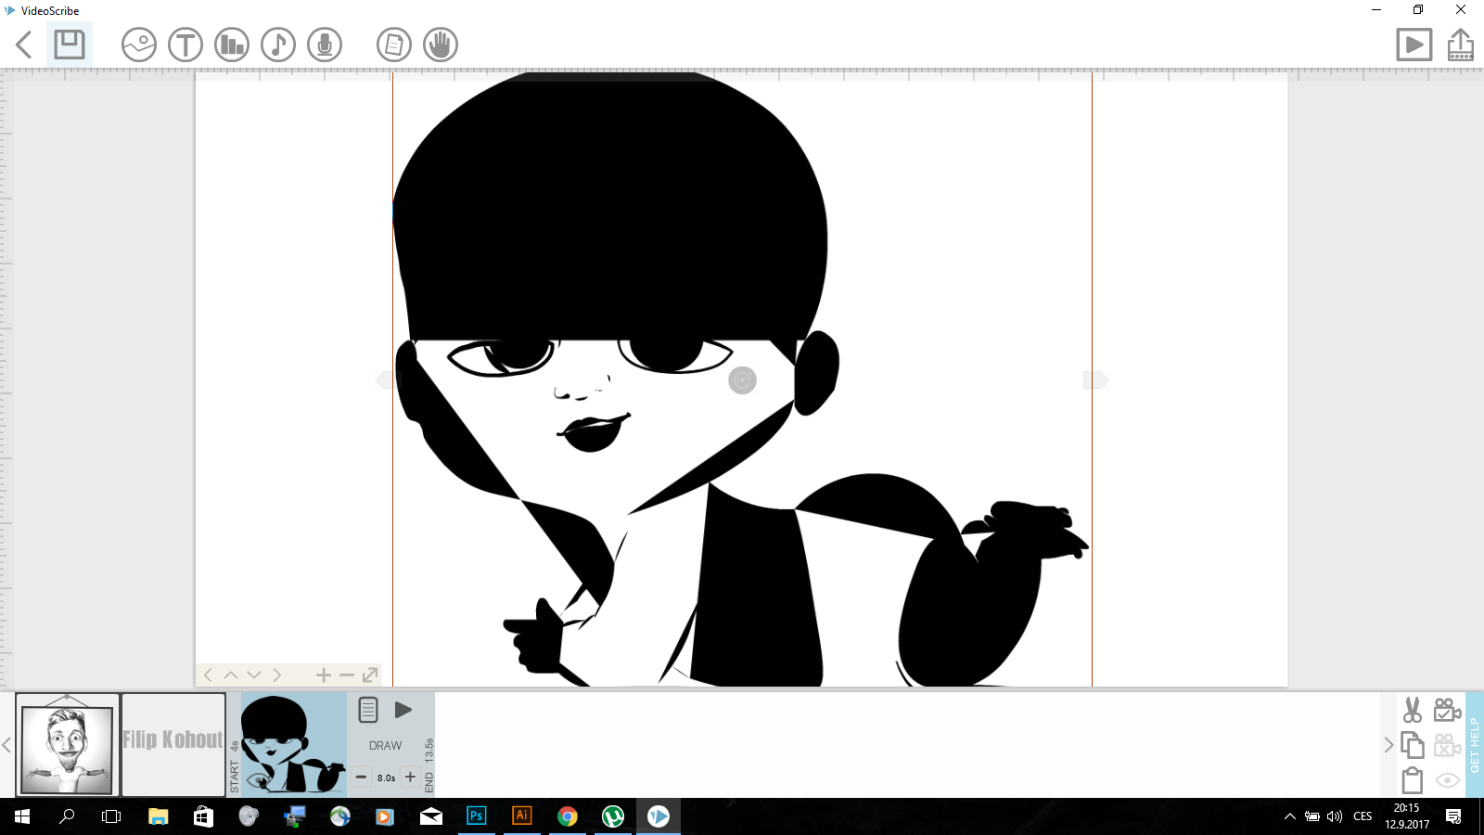Show hidden system tray icons
1484x835 pixels.
(1289, 816)
